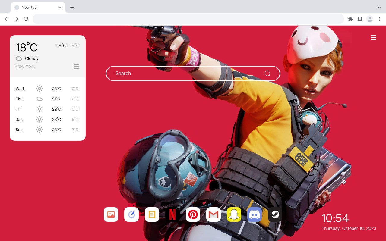Click the magnifier icon in the search box
Screen dimensions: 386x241
267,74
